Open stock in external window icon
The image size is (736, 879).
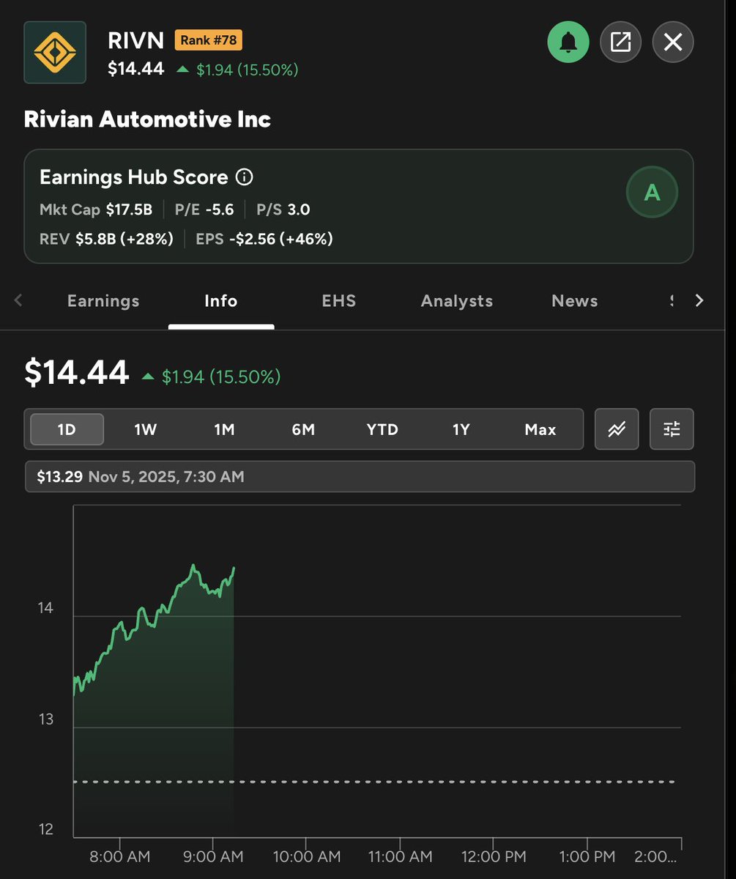coord(620,42)
